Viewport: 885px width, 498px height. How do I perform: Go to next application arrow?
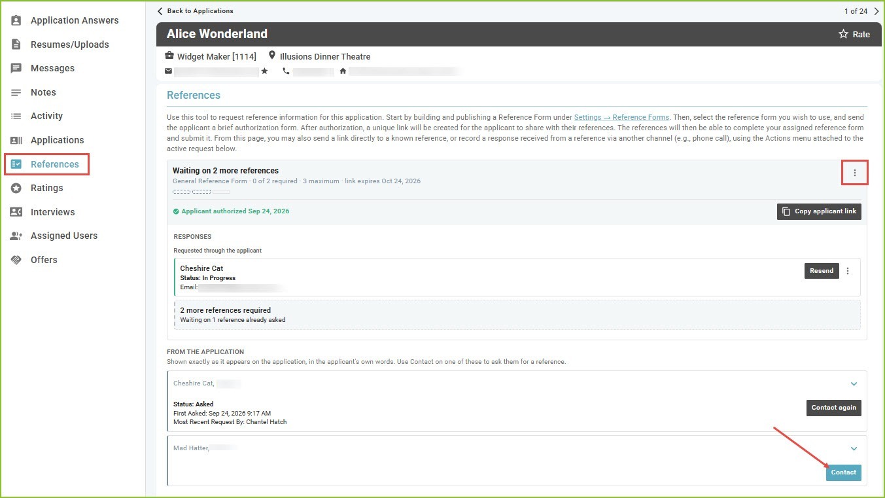(876, 11)
